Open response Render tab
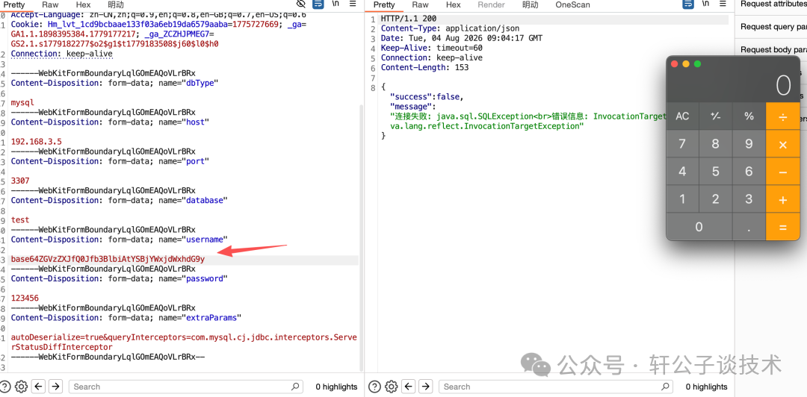Screen dimensions: 807x397 (x=491, y=4)
